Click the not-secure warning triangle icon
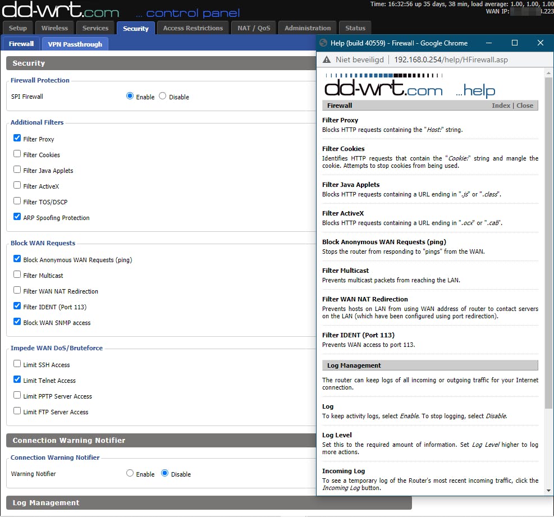The width and height of the screenshot is (554, 517). [327, 60]
